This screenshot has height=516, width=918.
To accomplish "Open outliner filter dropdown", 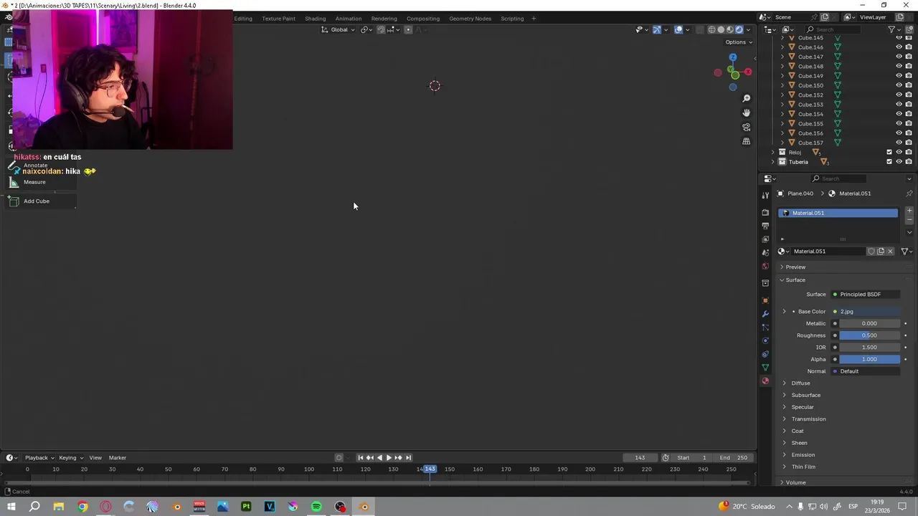I will click(895, 29).
